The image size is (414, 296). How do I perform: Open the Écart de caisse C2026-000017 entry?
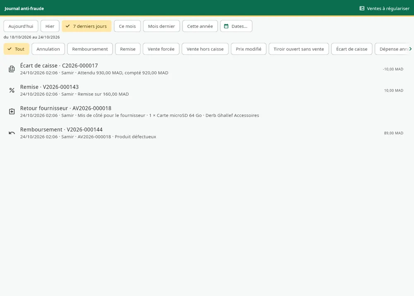click(x=207, y=69)
